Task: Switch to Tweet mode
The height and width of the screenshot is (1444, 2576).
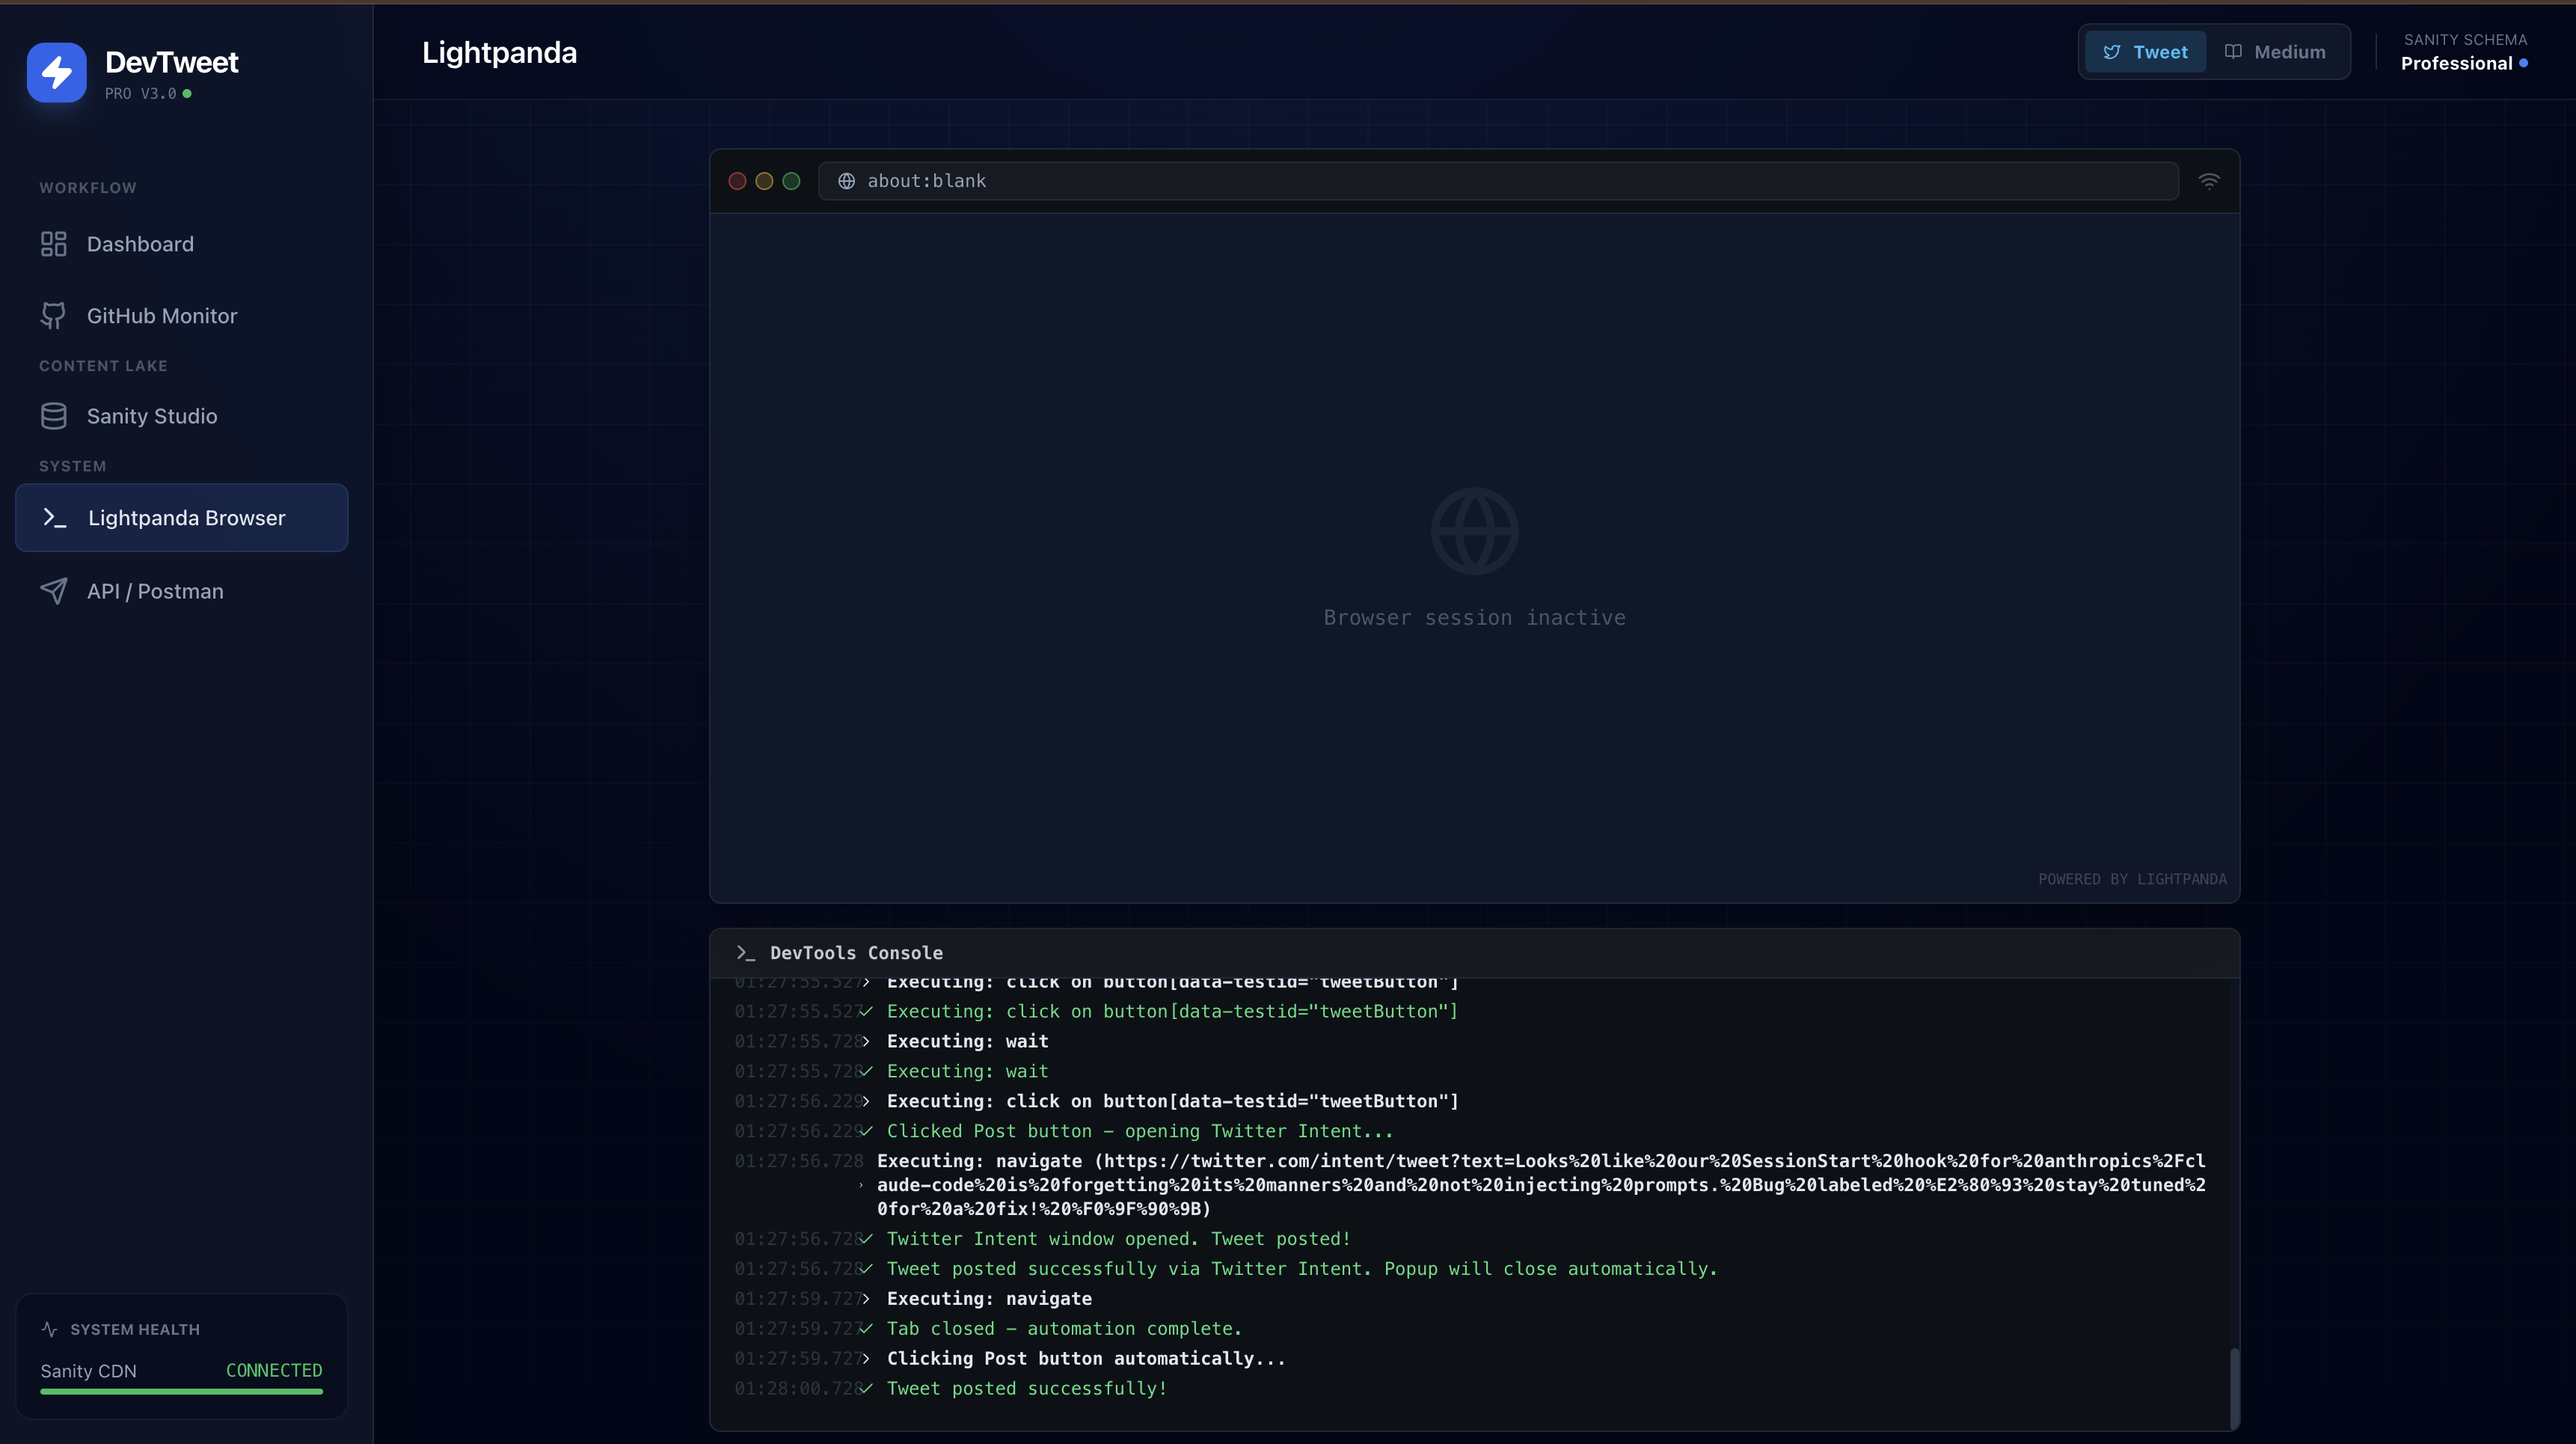Action: (2145, 52)
